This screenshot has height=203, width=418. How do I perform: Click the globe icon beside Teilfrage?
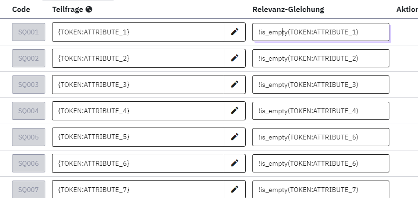tap(89, 9)
